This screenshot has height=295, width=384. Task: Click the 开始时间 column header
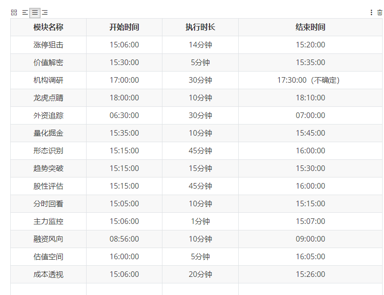pos(124,27)
